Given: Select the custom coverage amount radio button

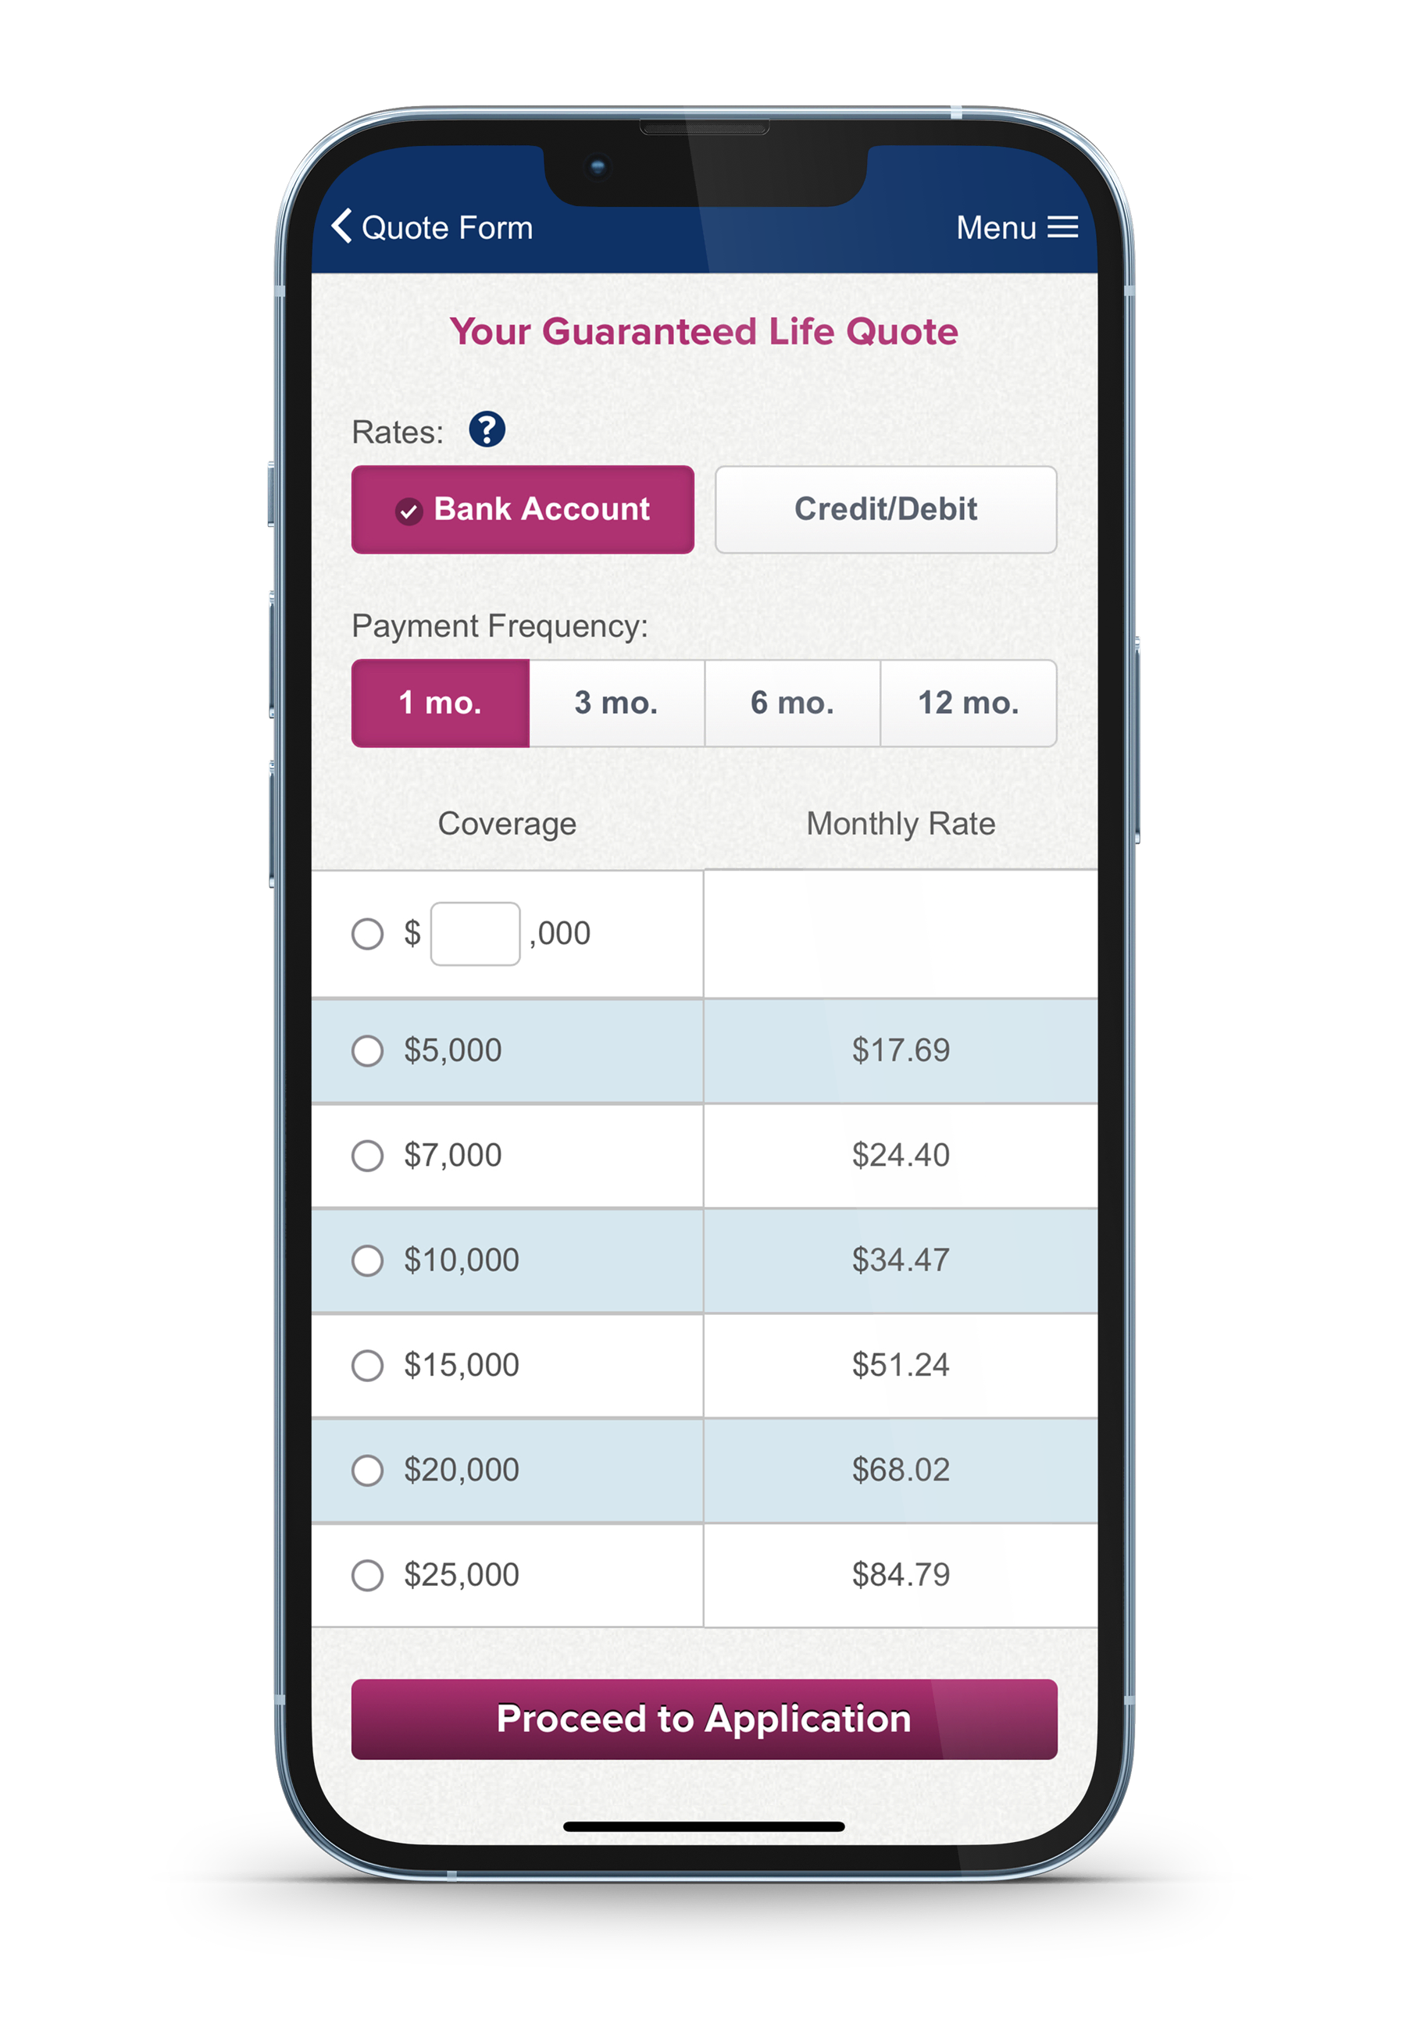Looking at the screenshot, I should point(366,934).
